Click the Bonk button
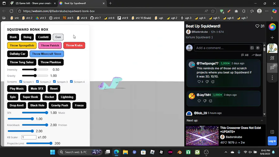The width and height of the screenshot is (279, 157). pyautogui.click(x=13, y=37)
